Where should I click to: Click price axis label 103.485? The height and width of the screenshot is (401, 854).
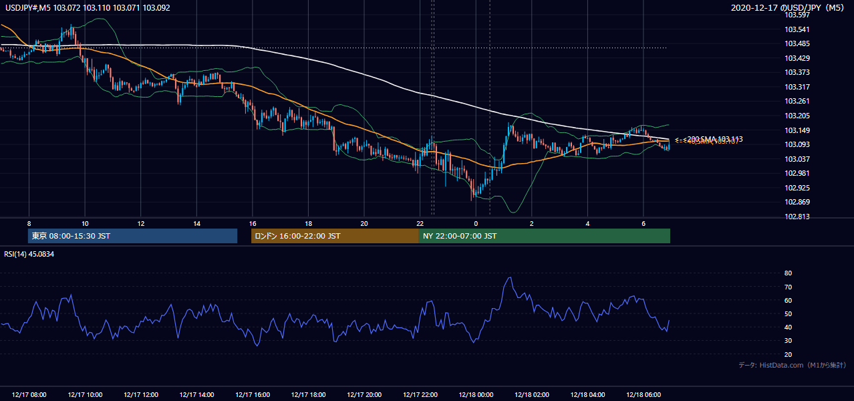tap(797, 43)
